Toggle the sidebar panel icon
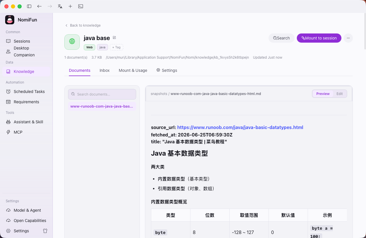The width and height of the screenshot is (366, 238). tap(29, 6)
